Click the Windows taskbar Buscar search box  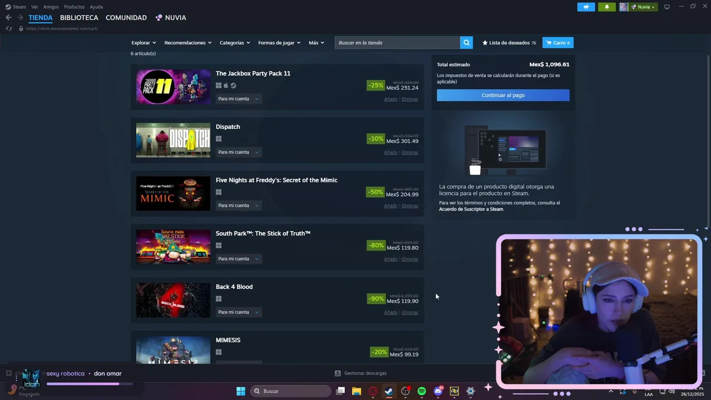pos(291,391)
